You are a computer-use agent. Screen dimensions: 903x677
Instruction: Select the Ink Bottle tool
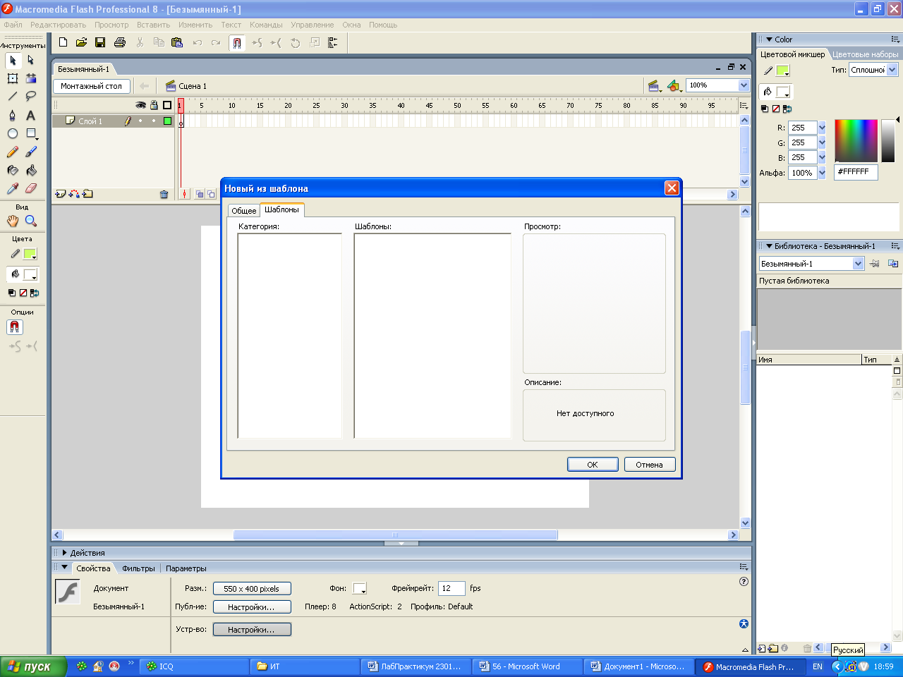point(13,170)
